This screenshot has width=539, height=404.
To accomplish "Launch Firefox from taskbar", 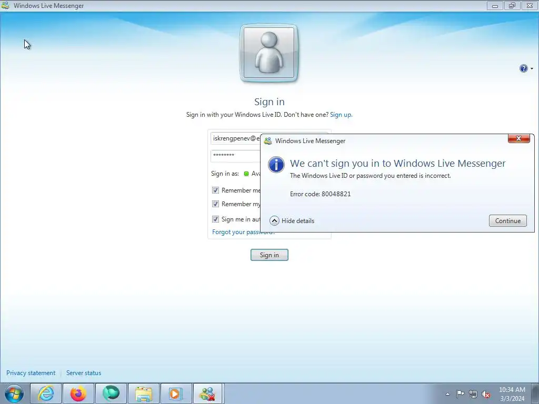I will click(78, 393).
